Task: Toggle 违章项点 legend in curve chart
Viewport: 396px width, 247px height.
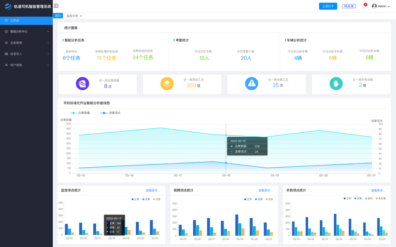Action: click(111, 113)
